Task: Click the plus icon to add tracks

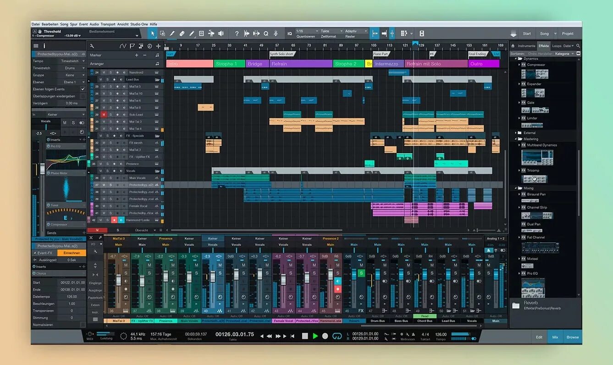Action: [x=159, y=46]
